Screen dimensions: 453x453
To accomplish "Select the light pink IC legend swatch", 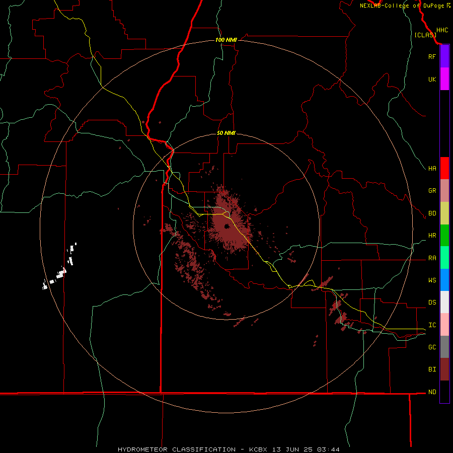I will (x=444, y=325).
